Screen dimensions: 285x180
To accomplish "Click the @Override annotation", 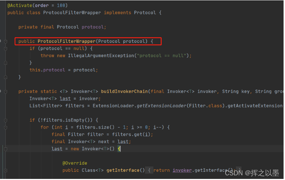I will point(75,163).
